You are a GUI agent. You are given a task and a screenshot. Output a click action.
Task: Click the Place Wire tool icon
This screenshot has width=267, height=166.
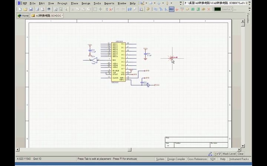point(155,9)
